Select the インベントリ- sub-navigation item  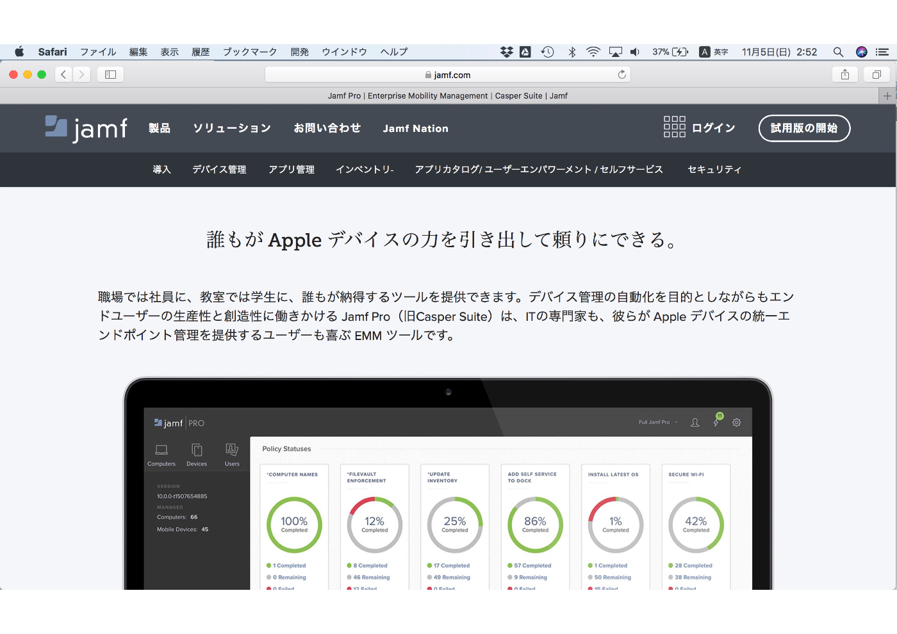365,170
